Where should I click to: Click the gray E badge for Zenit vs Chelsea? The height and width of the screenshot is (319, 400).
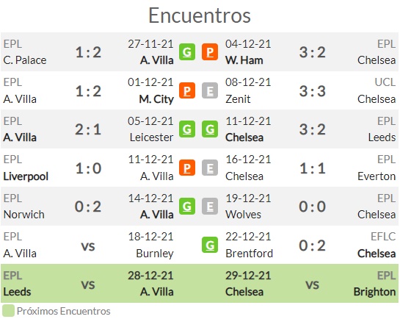210,90
